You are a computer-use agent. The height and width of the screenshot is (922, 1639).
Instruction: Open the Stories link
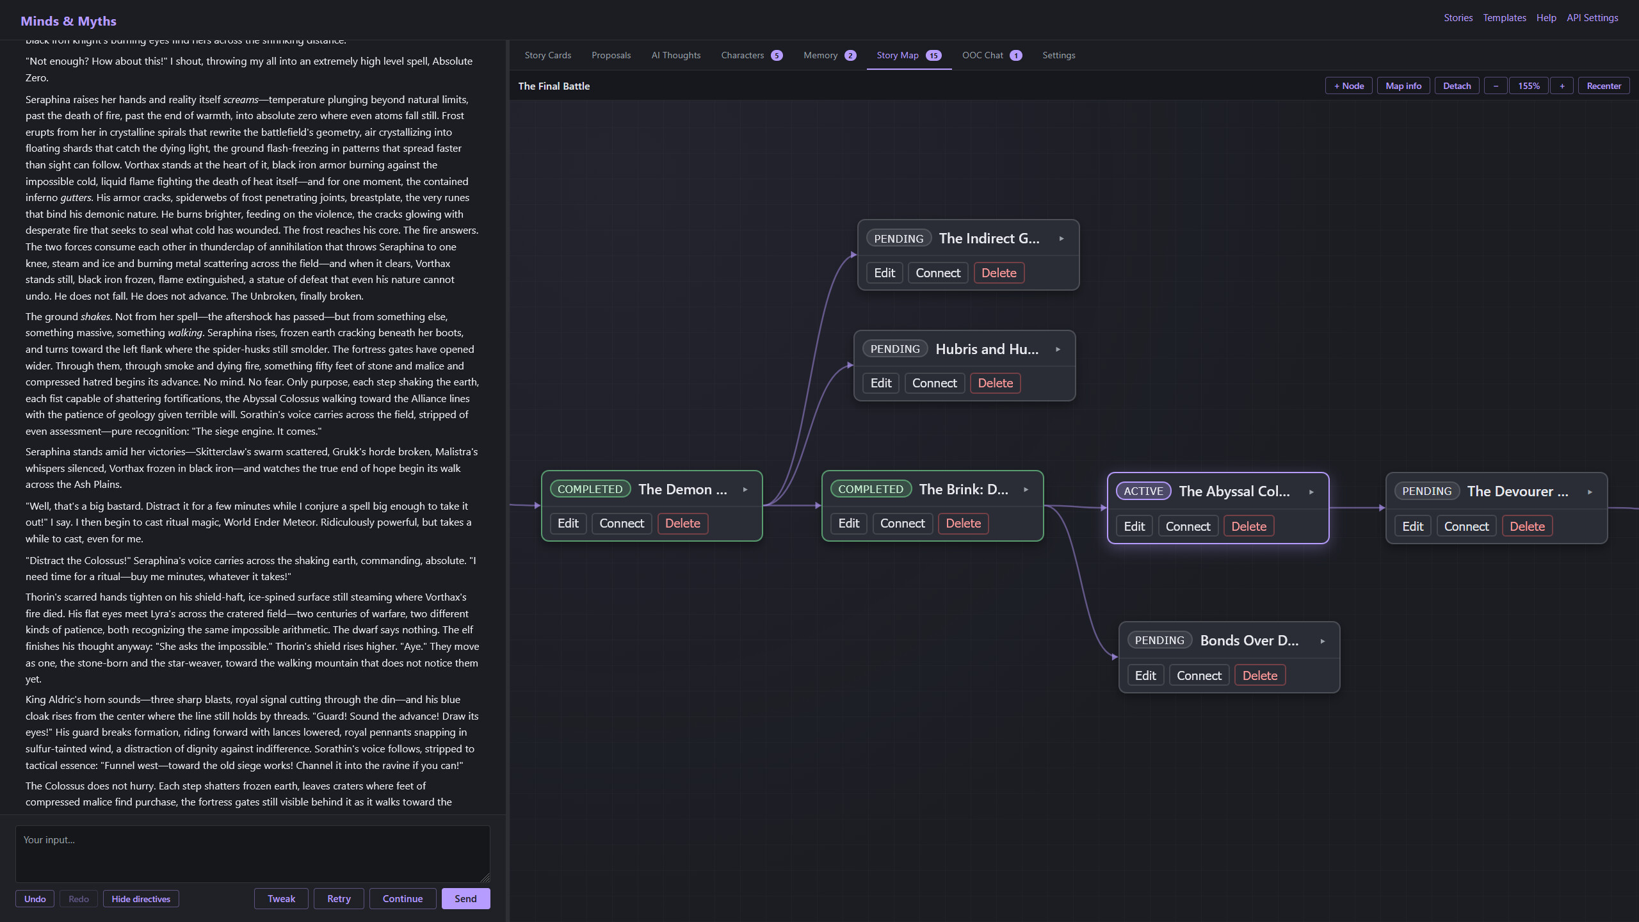click(x=1458, y=18)
